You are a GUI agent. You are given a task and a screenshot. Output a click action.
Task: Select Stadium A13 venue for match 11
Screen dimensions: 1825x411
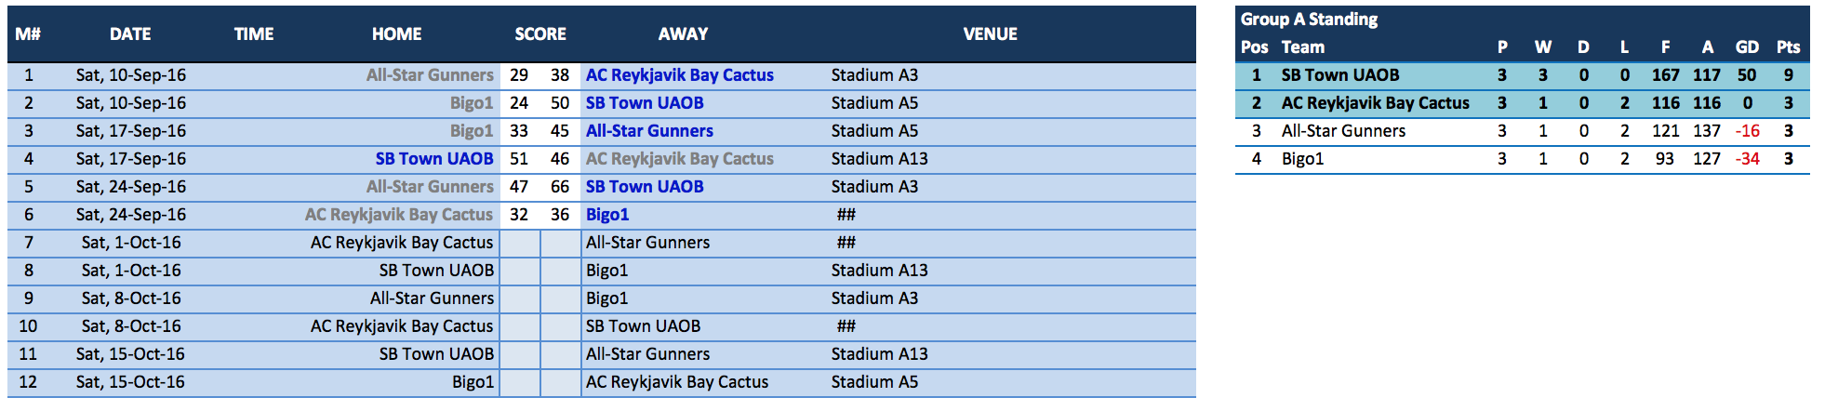879,354
